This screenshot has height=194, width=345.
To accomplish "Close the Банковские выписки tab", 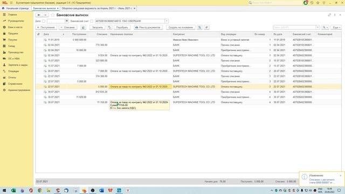I will 58,9.
